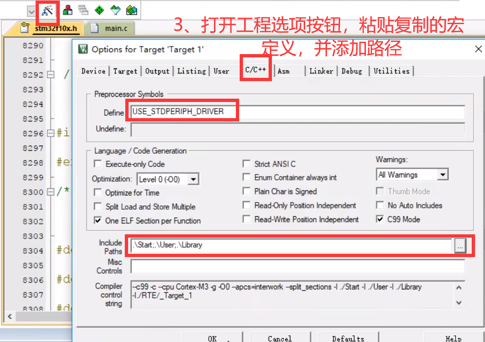Open the Debug tab

[352, 71]
